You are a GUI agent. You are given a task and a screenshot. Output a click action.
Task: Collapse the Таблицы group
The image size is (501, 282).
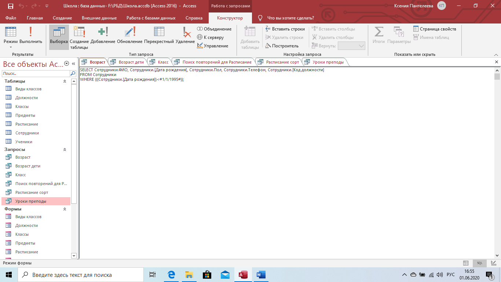pyautogui.click(x=65, y=81)
